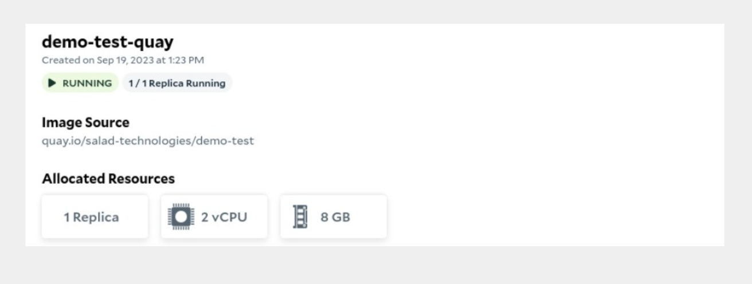This screenshot has height=284, width=752.
Task: Click the CPU chip icon
Action: (x=181, y=217)
